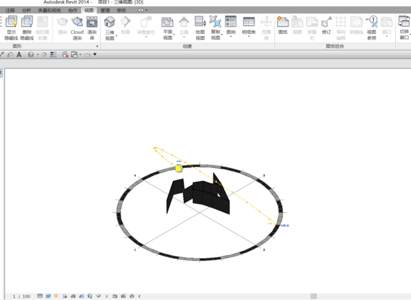The width and height of the screenshot is (411, 300).
Task: Click the 1 : 100 view scale
Action: (x=22, y=296)
